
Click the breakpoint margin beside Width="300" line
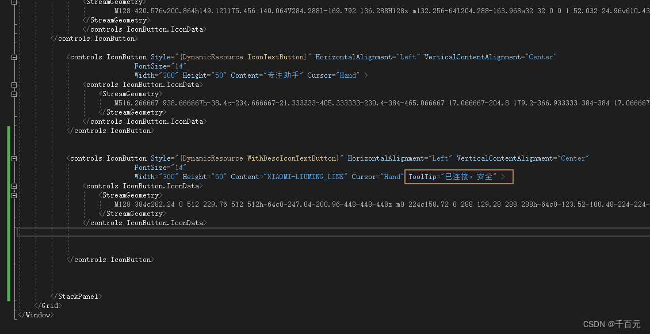pyautogui.click(x=3, y=75)
